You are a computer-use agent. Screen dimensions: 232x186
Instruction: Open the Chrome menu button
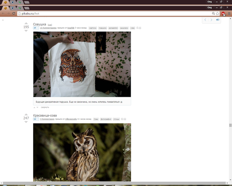pyautogui.click(x=229, y=13)
